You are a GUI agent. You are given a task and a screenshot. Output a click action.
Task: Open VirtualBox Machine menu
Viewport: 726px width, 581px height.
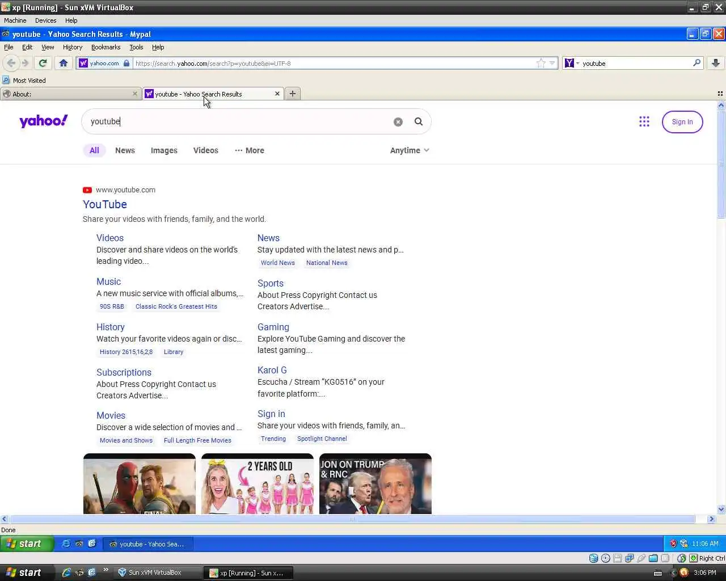coord(15,20)
